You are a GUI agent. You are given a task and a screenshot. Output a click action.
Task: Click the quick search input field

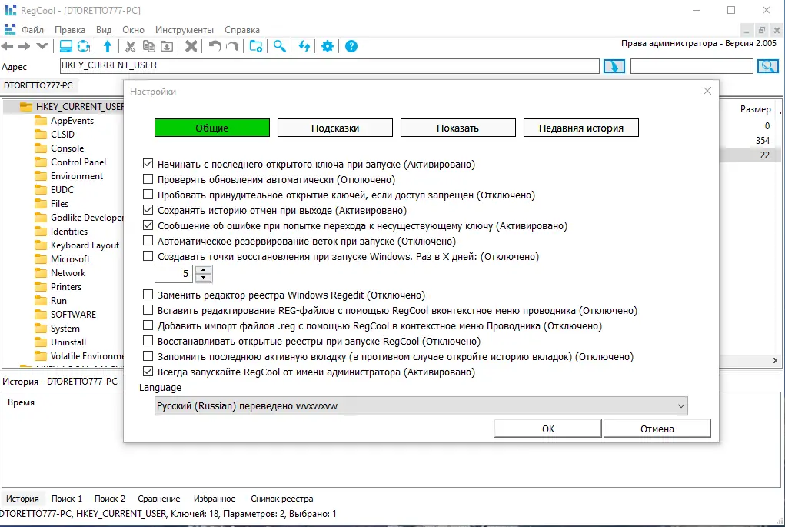pos(691,66)
